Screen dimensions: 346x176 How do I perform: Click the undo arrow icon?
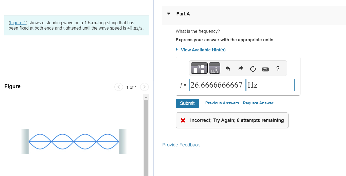pos(228,69)
